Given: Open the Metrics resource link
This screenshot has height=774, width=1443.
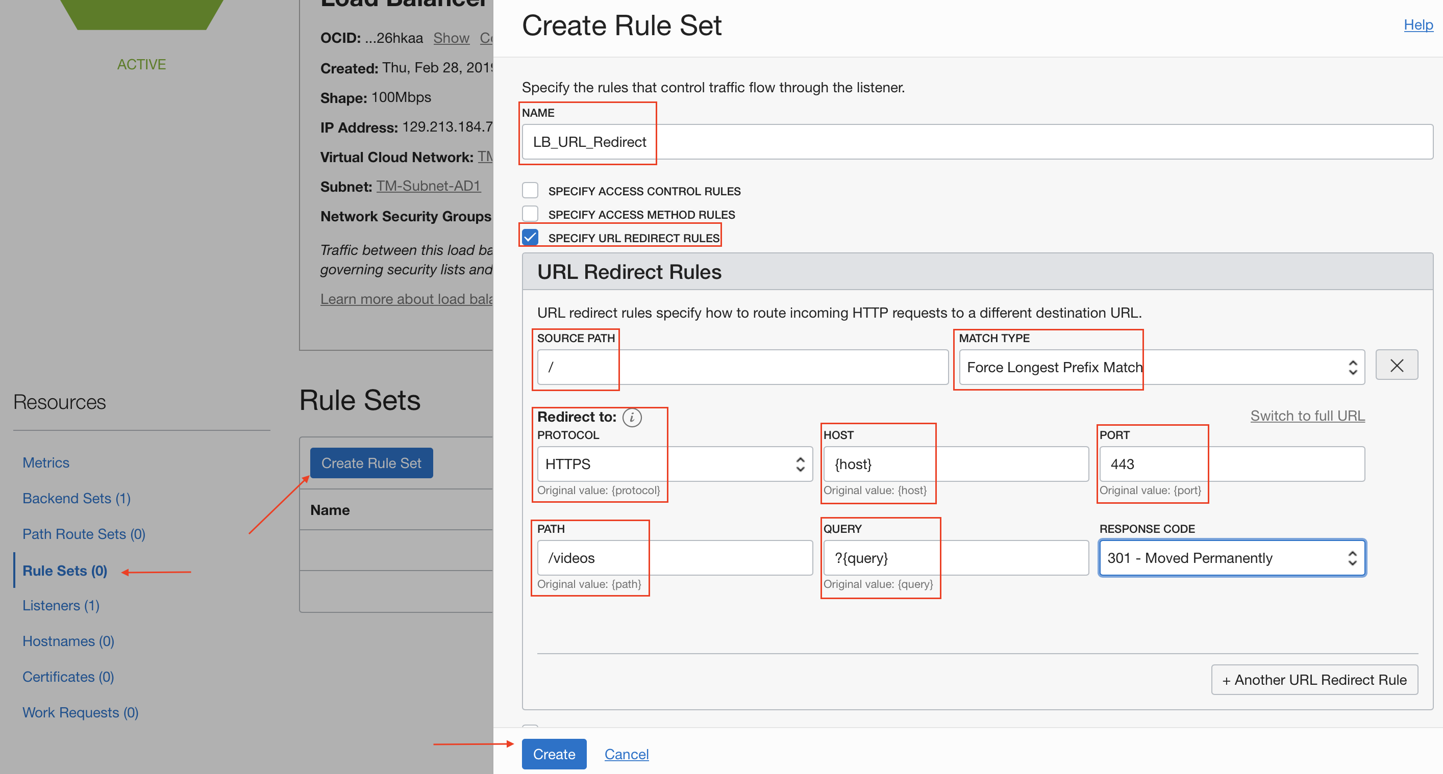Looking at the screenshot, I should (46, 462).
